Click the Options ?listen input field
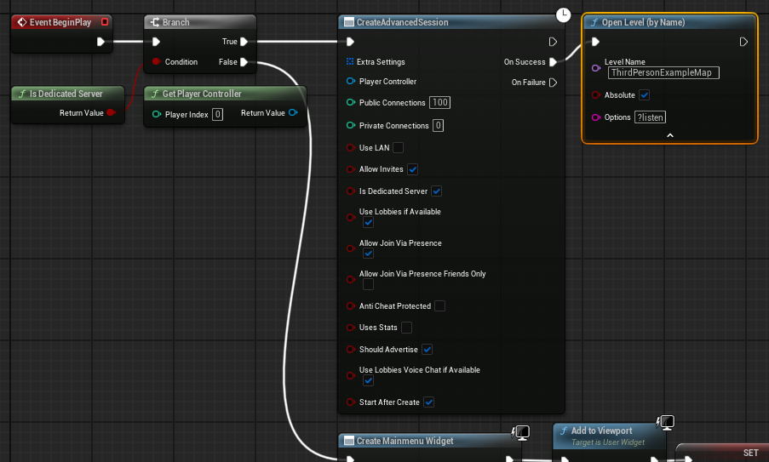Viewport: 769px width, 462px height. tap(650, 117)
